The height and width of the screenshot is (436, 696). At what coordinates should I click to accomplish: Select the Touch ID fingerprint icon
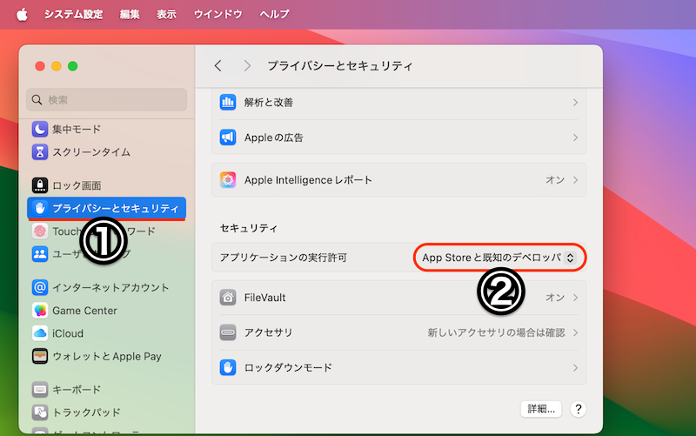[x=40, y=231]
